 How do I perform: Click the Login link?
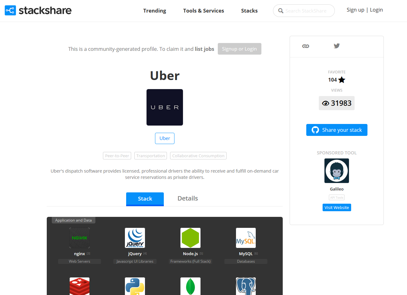click(x=376, y=10)
